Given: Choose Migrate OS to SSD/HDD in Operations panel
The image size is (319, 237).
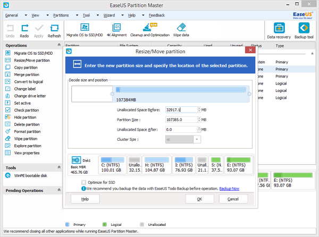Looking at the screenshot, I should pos(29,53).
